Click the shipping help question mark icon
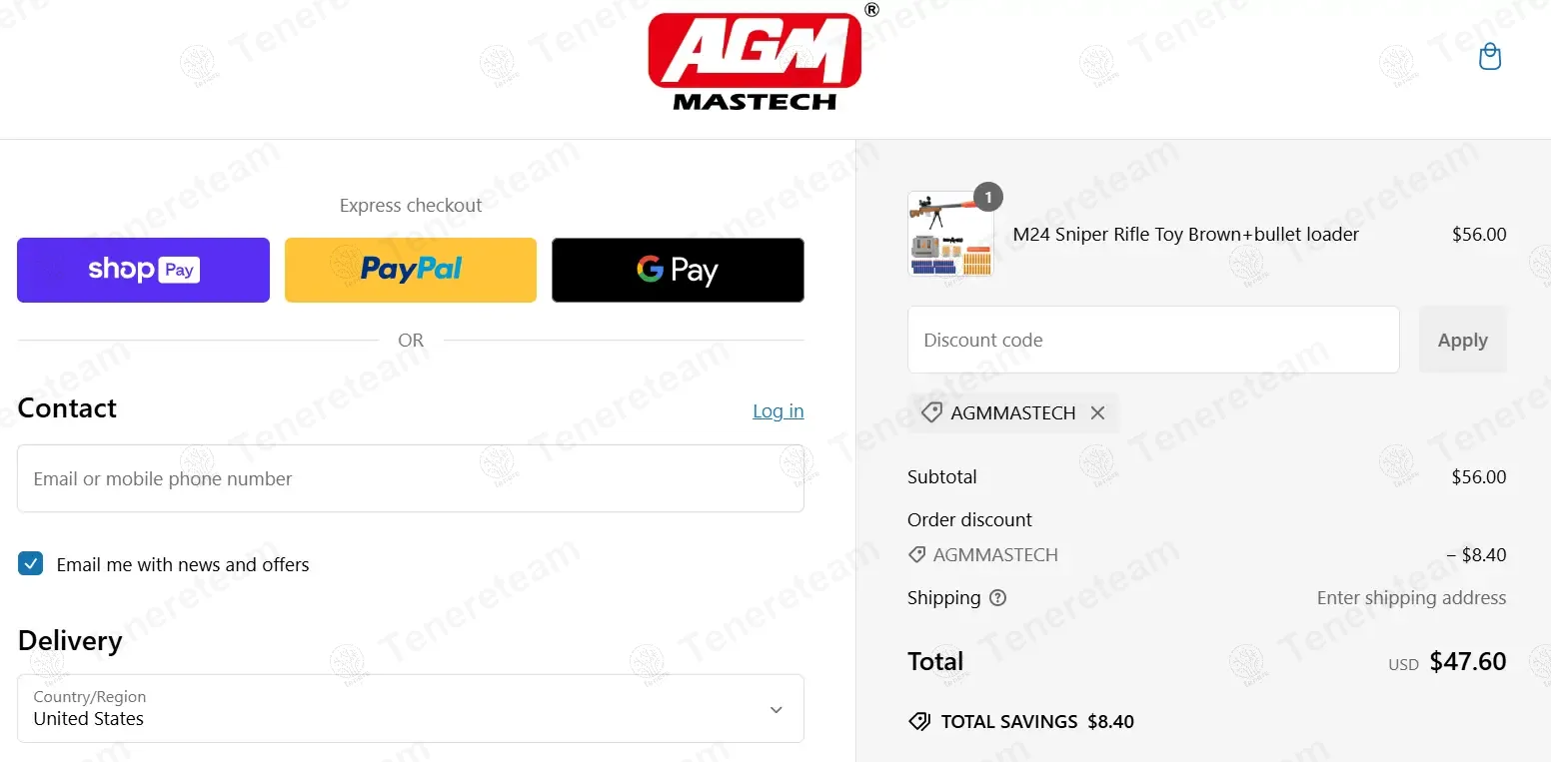 [997, 598]
